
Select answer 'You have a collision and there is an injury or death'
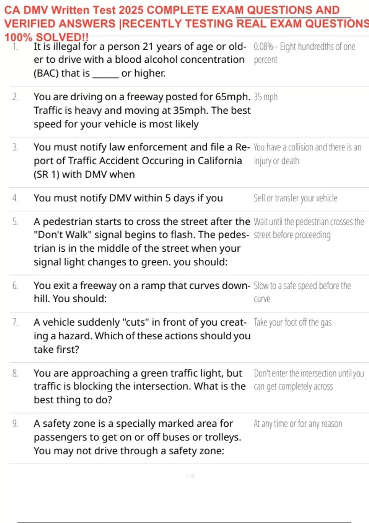(307, 154)
